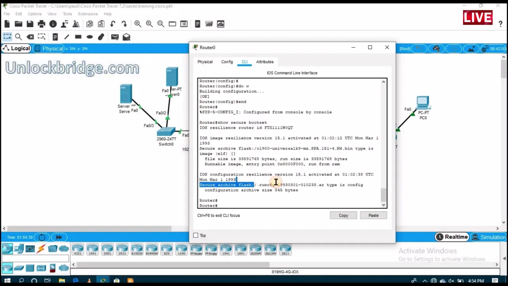
Task: Pick the 2811 router device
Action: [285, 249]
